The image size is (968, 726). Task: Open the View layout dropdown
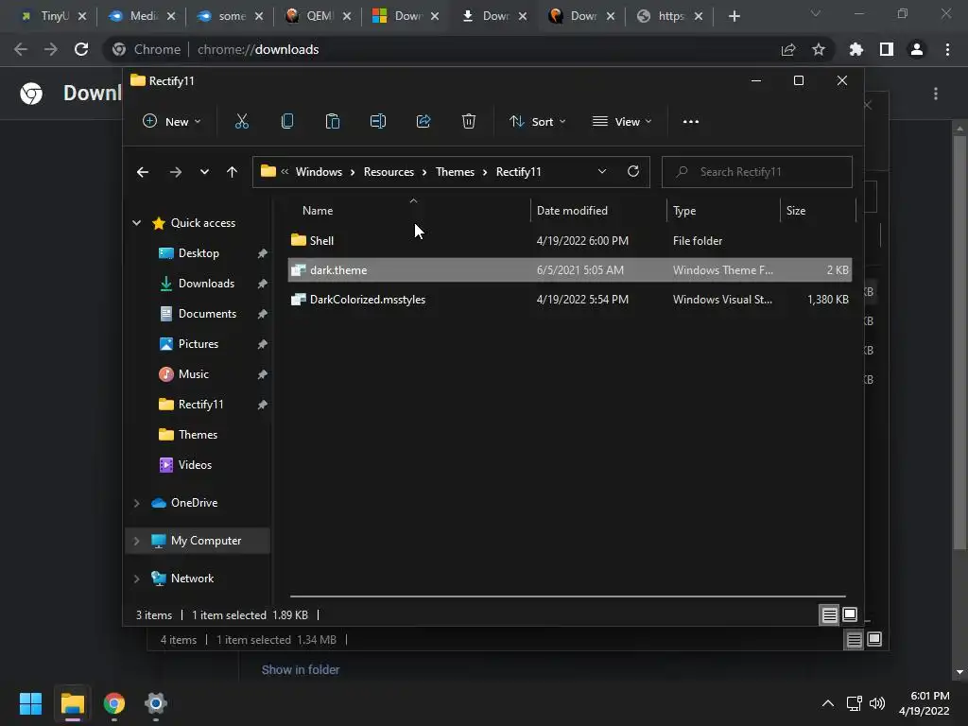[622, 122]
